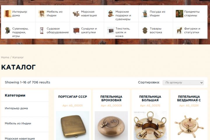Open the Товары востока category tile
This screenshot has height=140, width=210.
tap(156, 31)
